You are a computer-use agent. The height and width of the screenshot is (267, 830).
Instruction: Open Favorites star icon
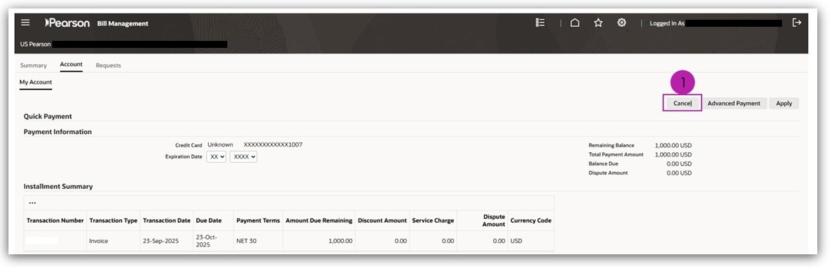tap(599, 23)
